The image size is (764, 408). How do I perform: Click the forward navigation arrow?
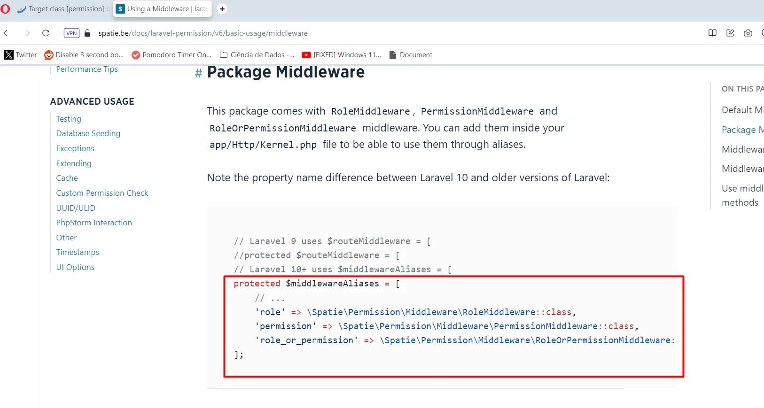(x=27, y=33)
